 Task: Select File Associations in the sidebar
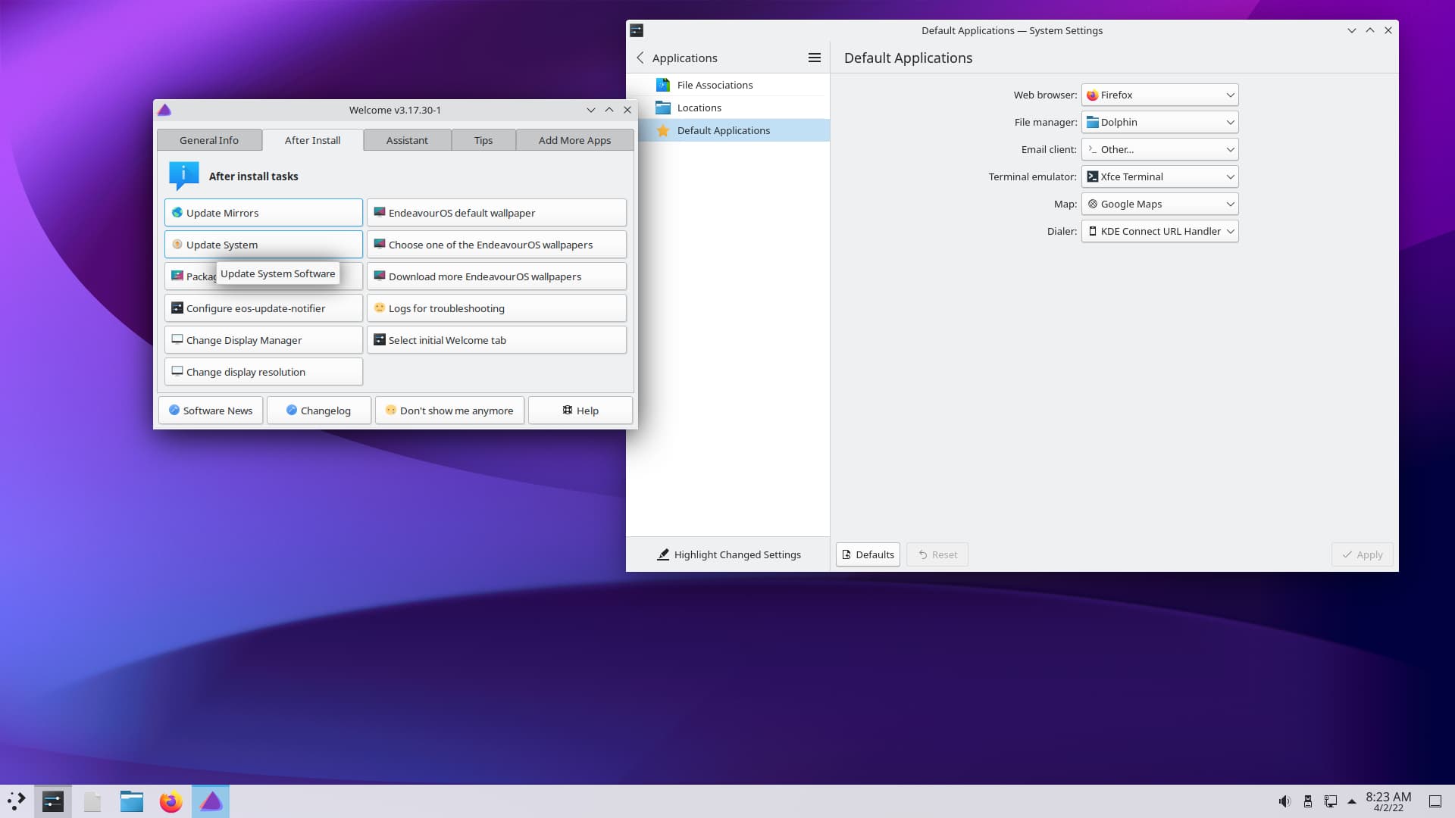[x=715, y=85]
